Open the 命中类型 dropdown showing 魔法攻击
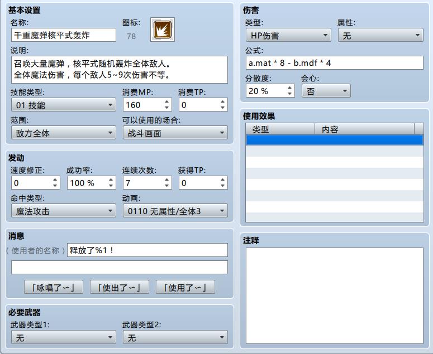 coord(64,211)
